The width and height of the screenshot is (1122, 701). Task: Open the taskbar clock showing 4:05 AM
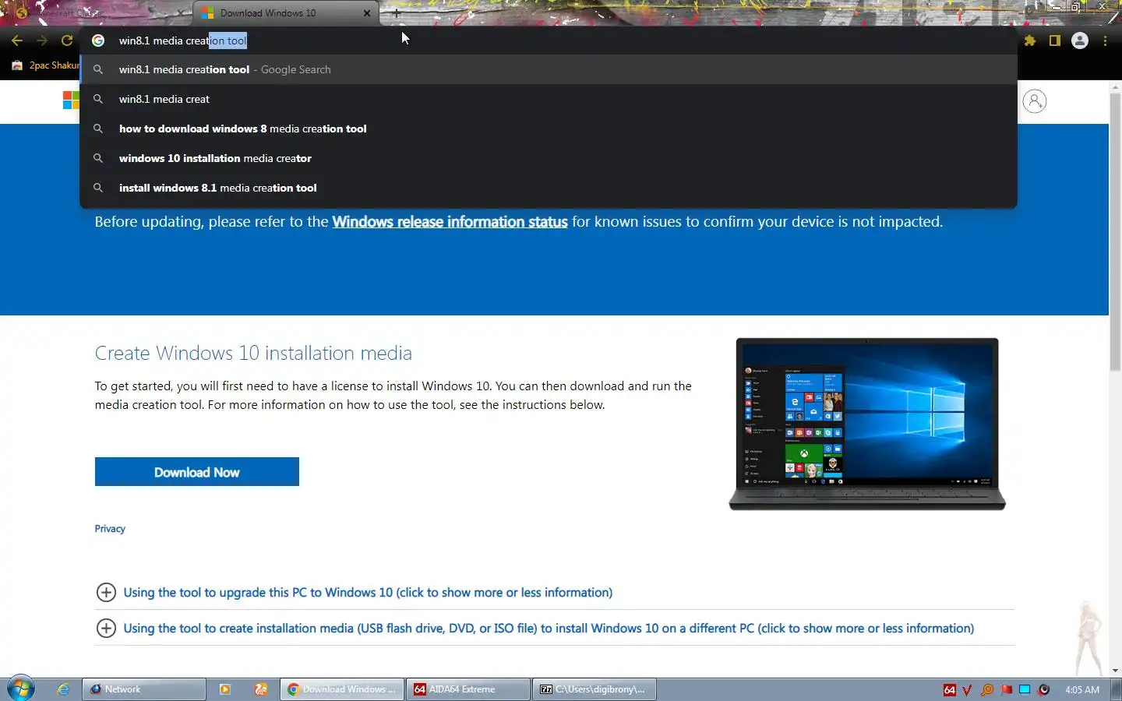(x=1082, y=690)
